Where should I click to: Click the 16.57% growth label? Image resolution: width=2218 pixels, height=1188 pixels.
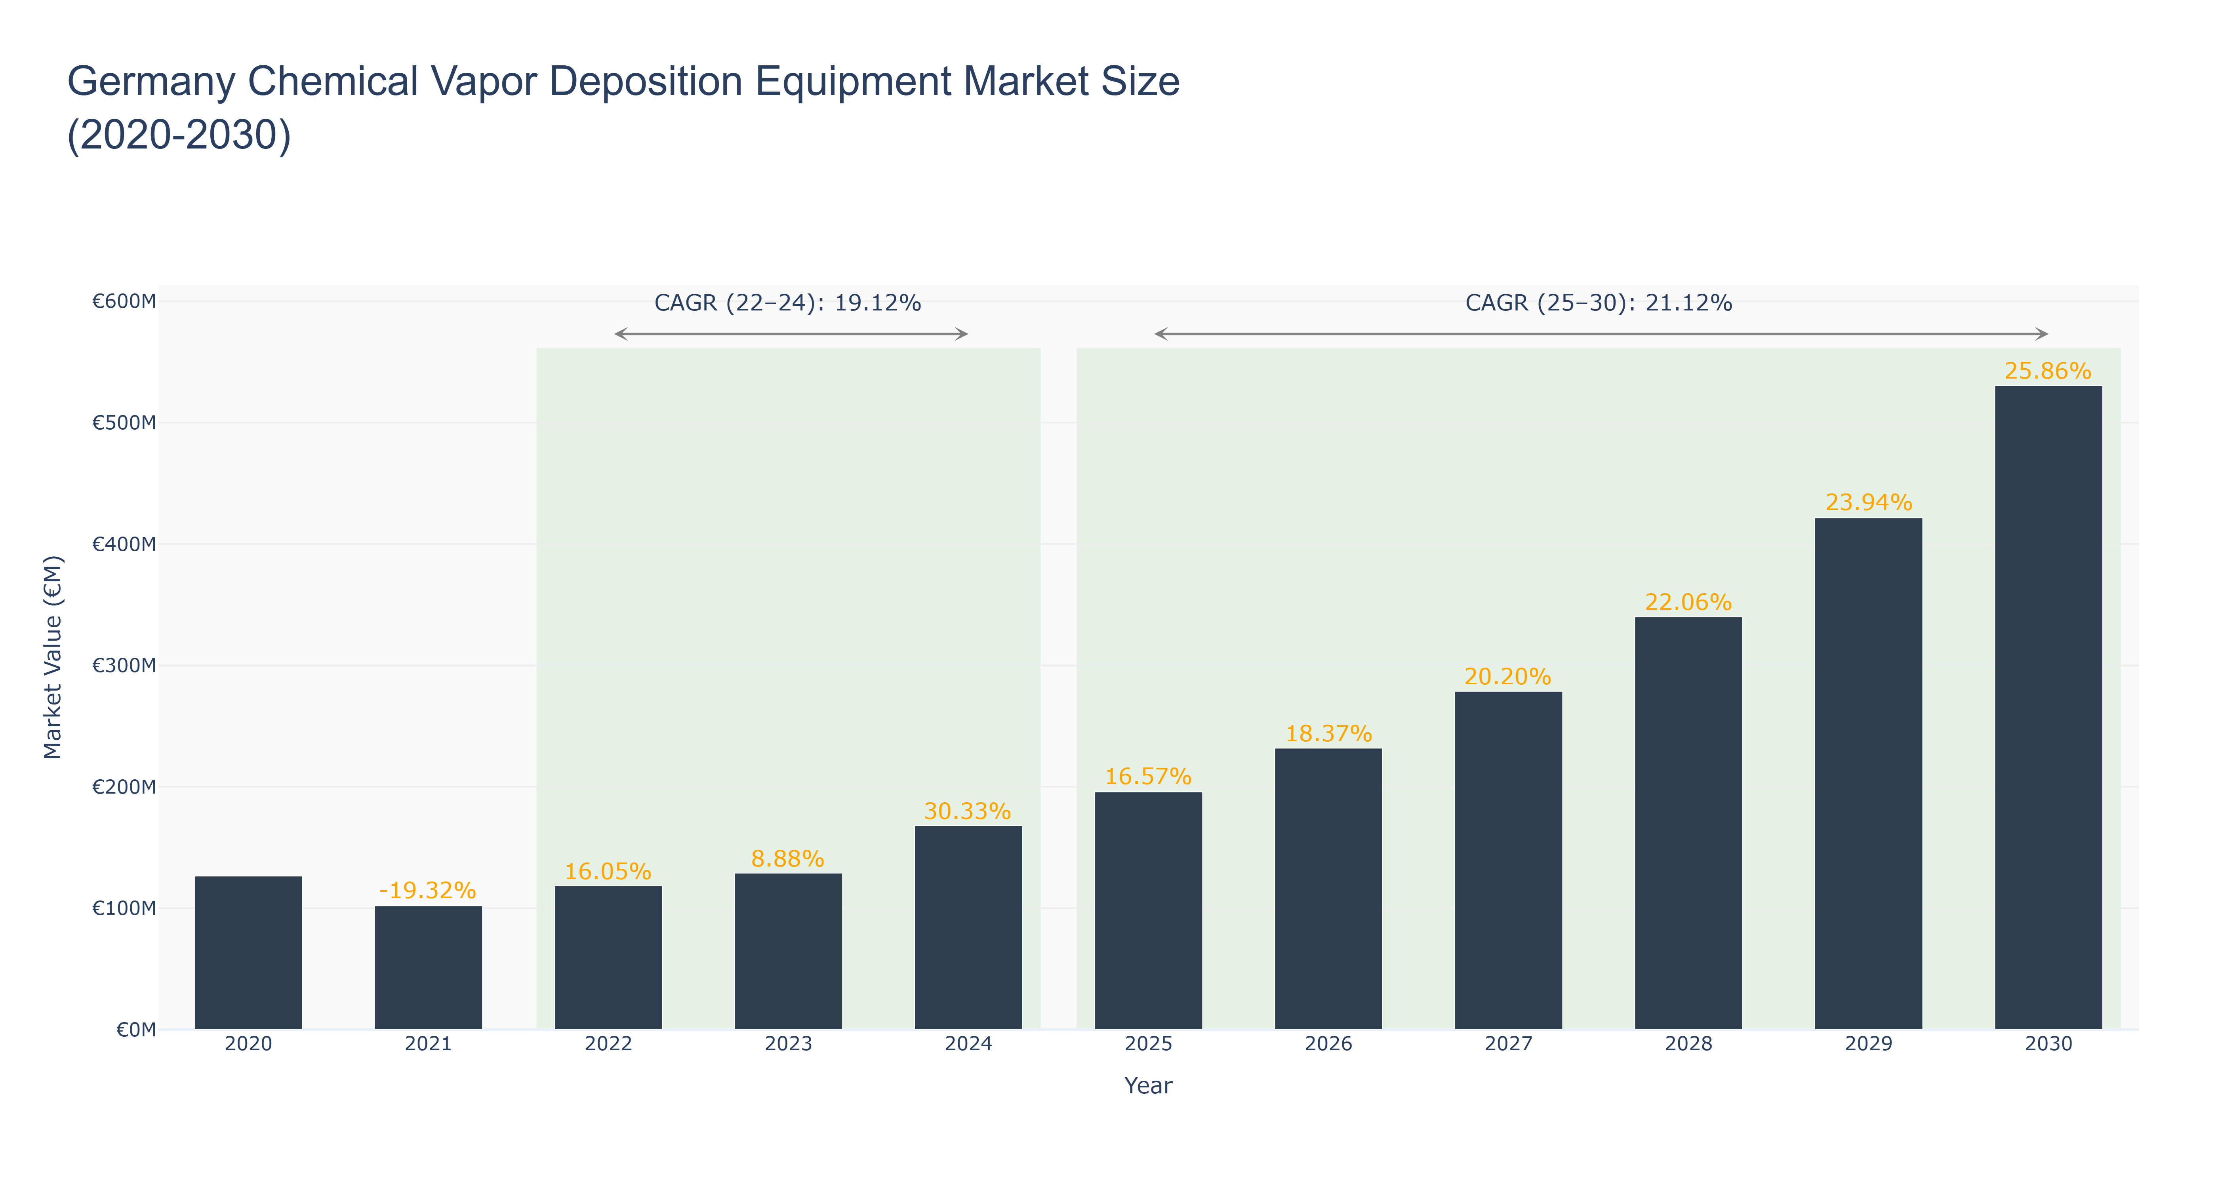click(x=1148, y=777)
